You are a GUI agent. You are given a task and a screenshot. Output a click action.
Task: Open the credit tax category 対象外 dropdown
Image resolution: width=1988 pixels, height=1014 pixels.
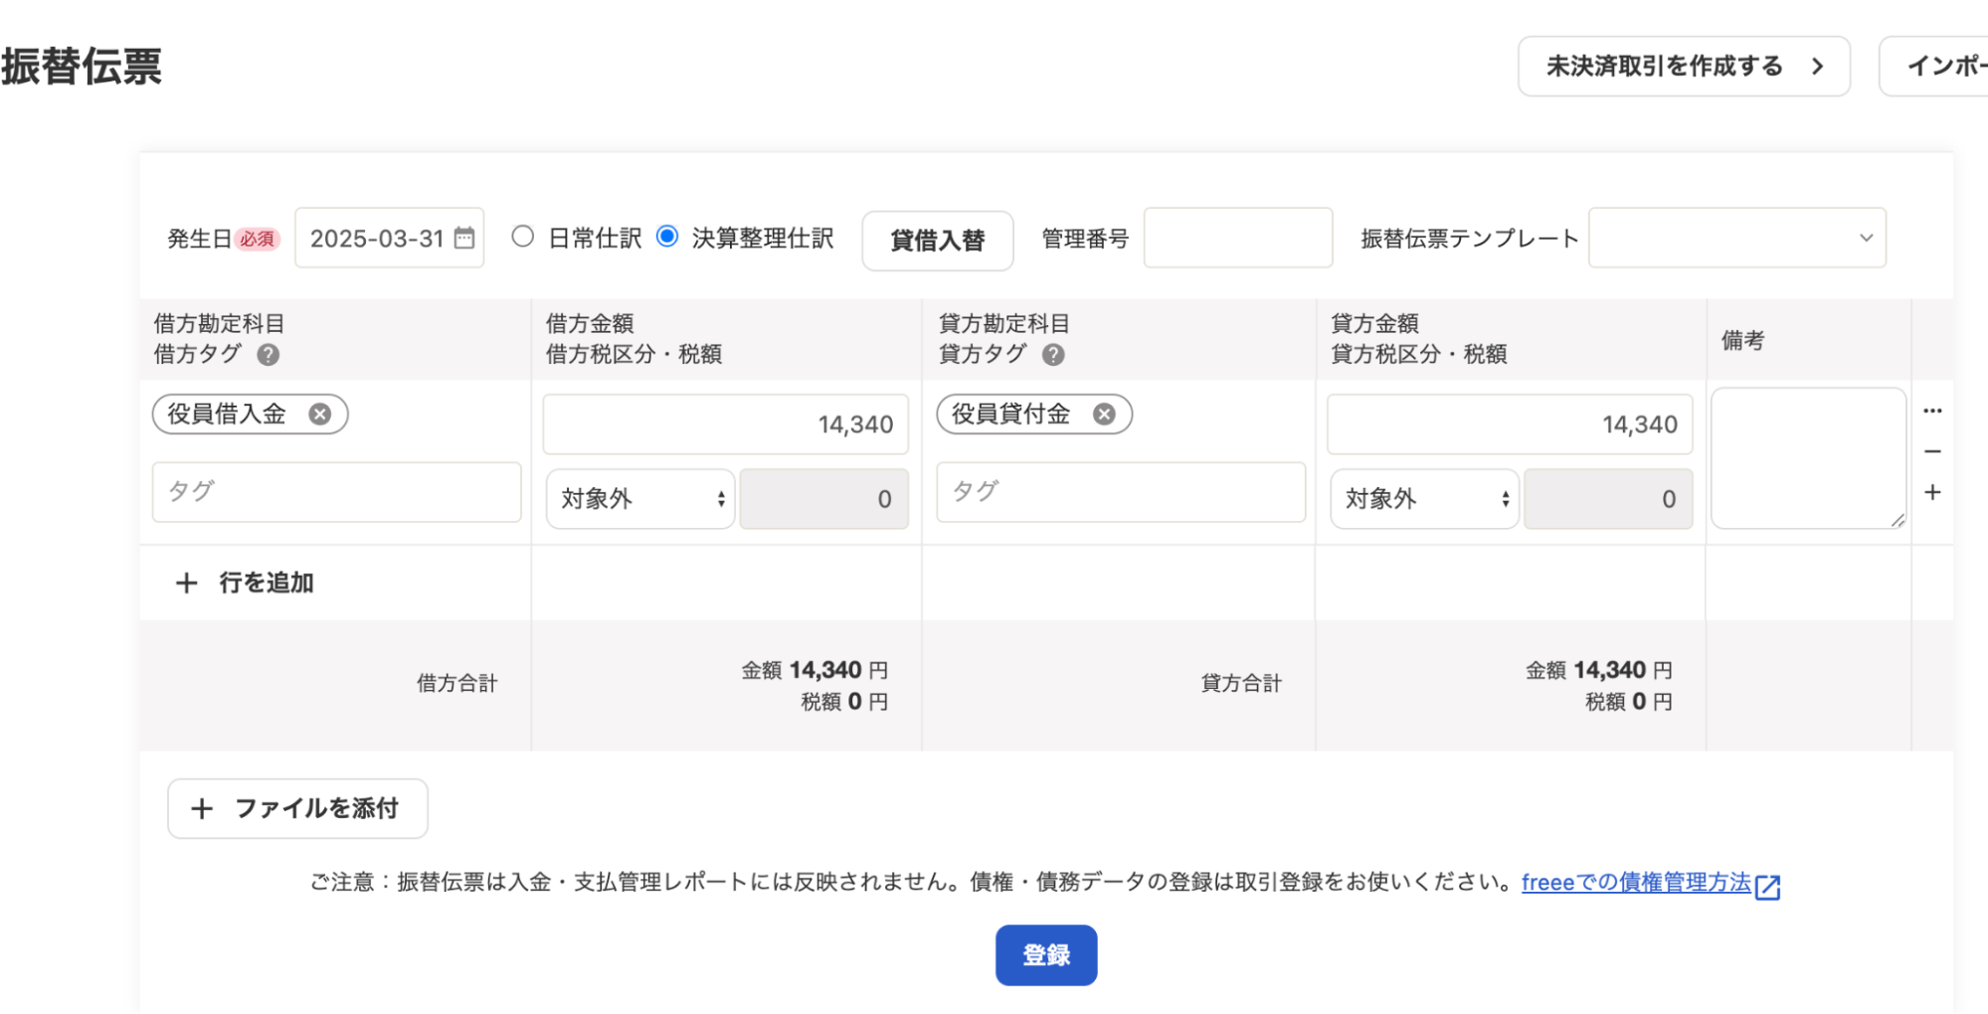[x=1424, y=499]
